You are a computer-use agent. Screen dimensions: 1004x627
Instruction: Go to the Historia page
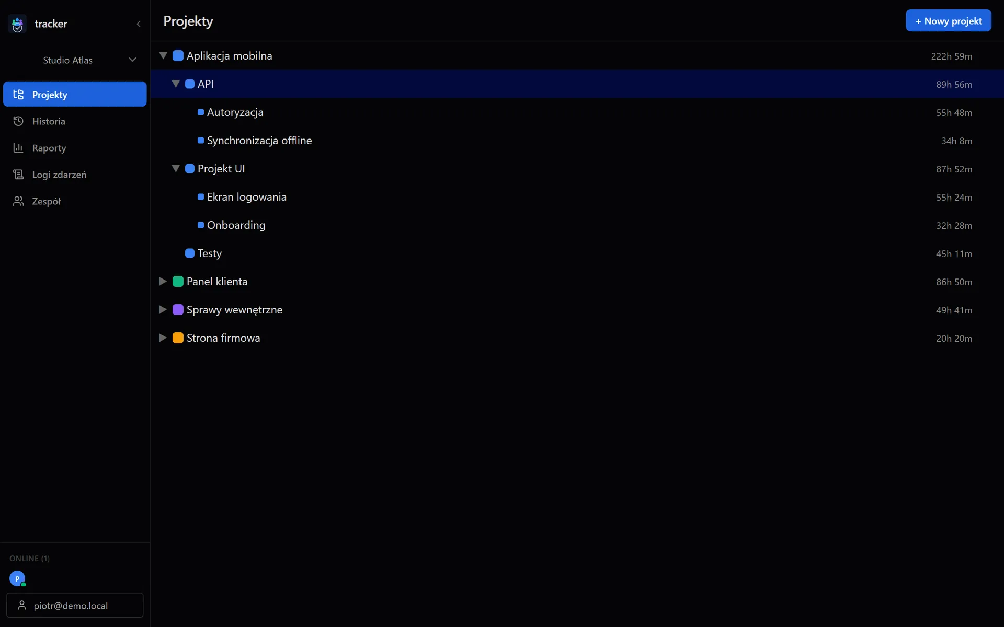(x=75, y=121)
